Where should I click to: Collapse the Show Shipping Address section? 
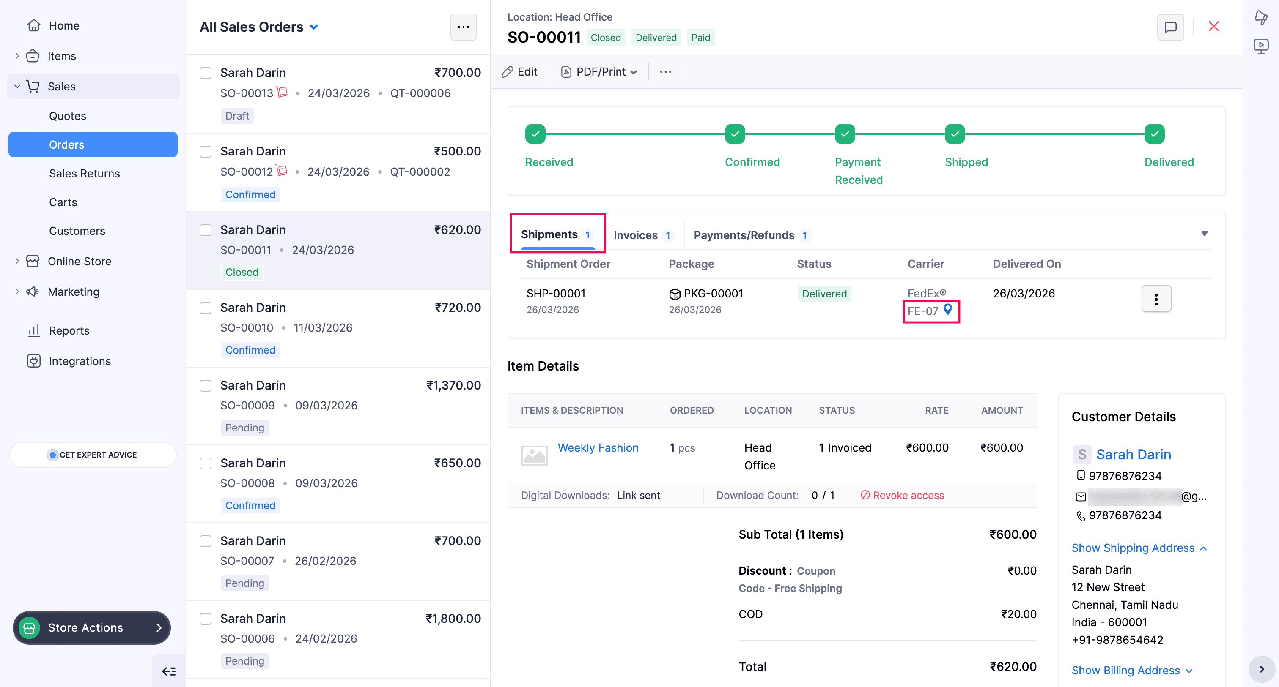coord(1139,548)
